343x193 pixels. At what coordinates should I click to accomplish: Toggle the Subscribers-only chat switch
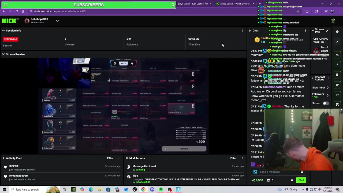pos(326,103)
